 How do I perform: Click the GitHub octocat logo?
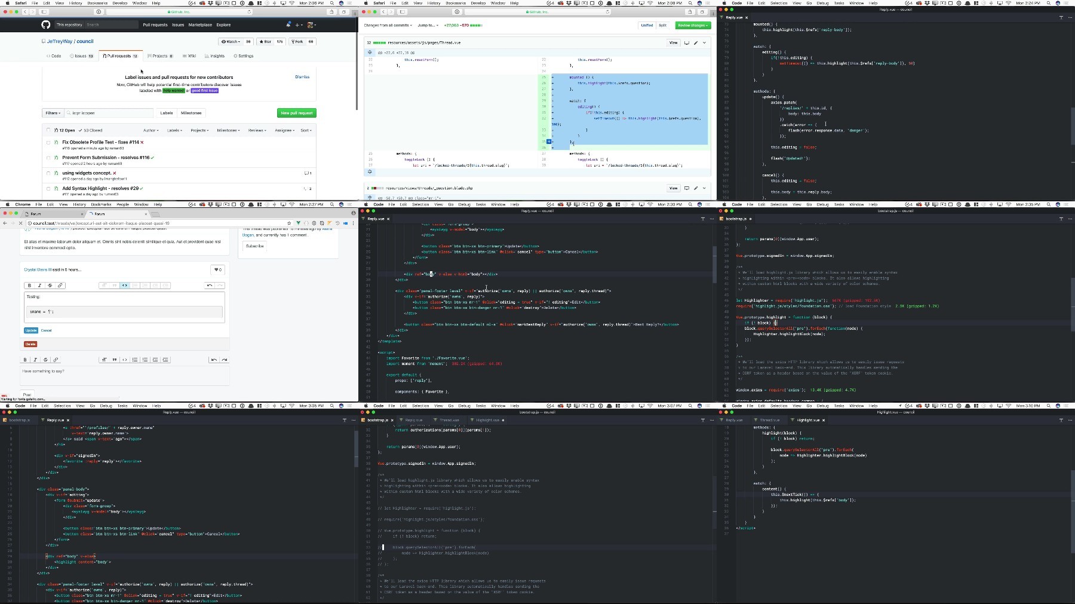coord(46,24)
